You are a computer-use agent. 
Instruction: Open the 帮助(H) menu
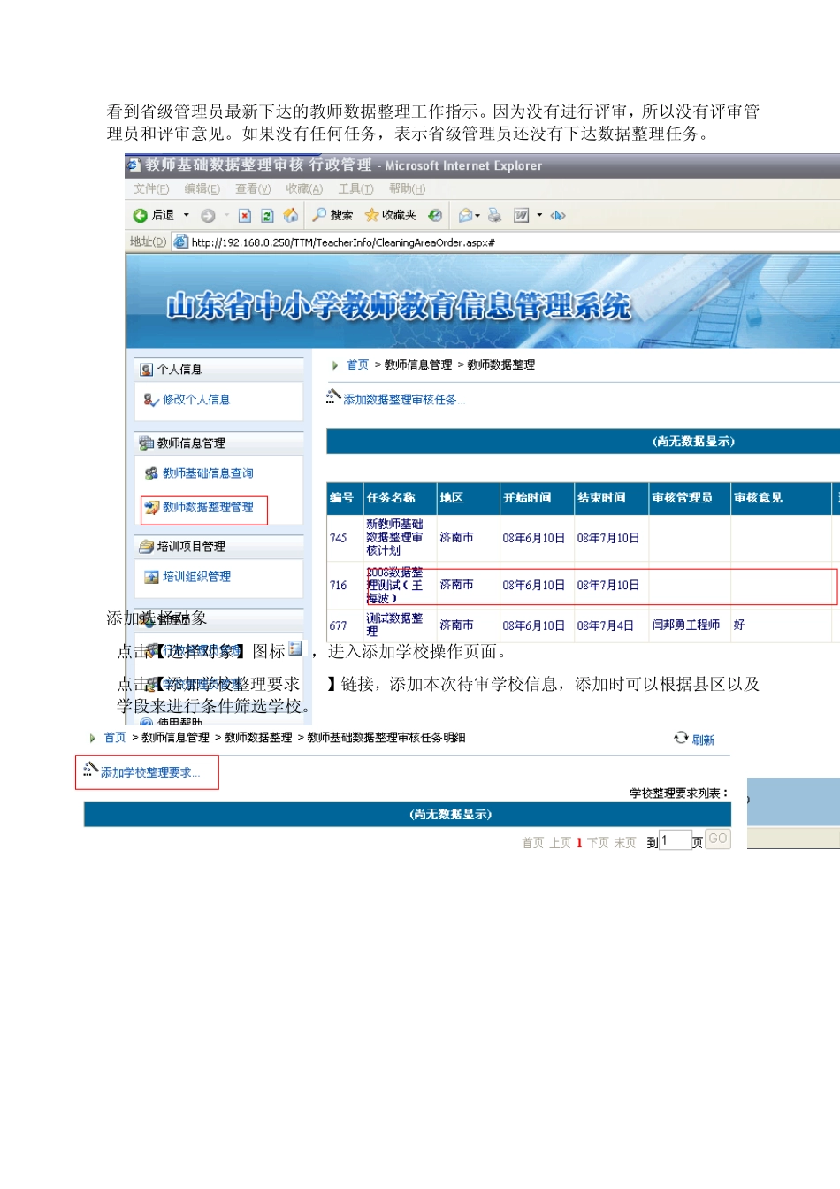(407, 188)
